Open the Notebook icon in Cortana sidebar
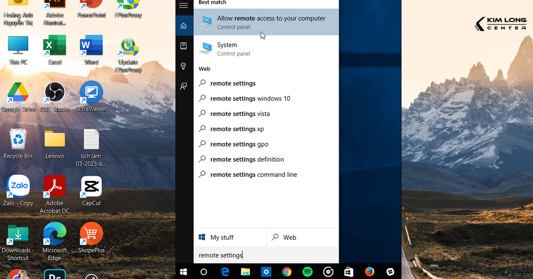Image resolution: width=533 pixels, height=279 pixels. [183, 46]
